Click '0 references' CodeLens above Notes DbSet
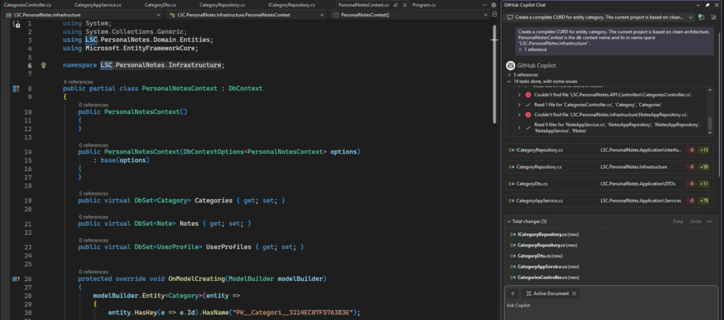Screen dimensions: 724x320 (93, 217)
